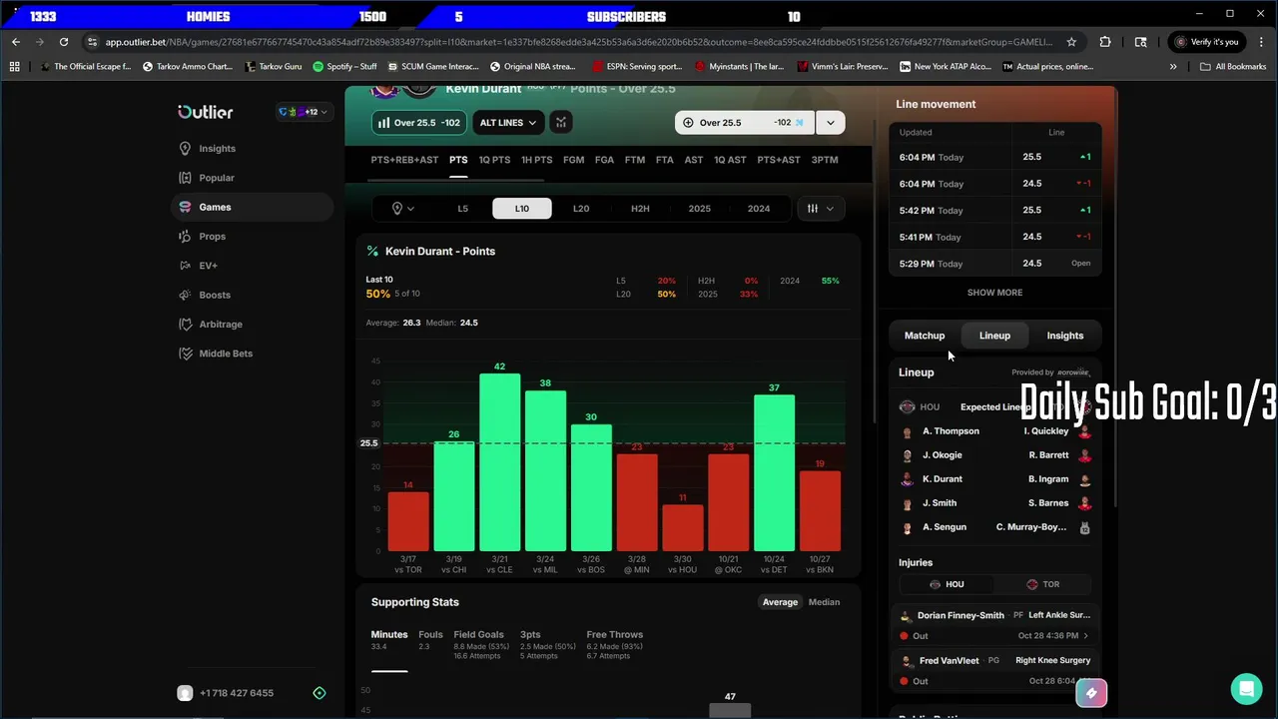Show TOR injuries
The image size is (1278, 719).
coord(1042,584)
